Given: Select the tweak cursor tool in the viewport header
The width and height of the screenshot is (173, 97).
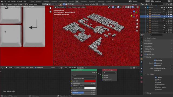Looking at the screenshot, I should pos(60,4).
